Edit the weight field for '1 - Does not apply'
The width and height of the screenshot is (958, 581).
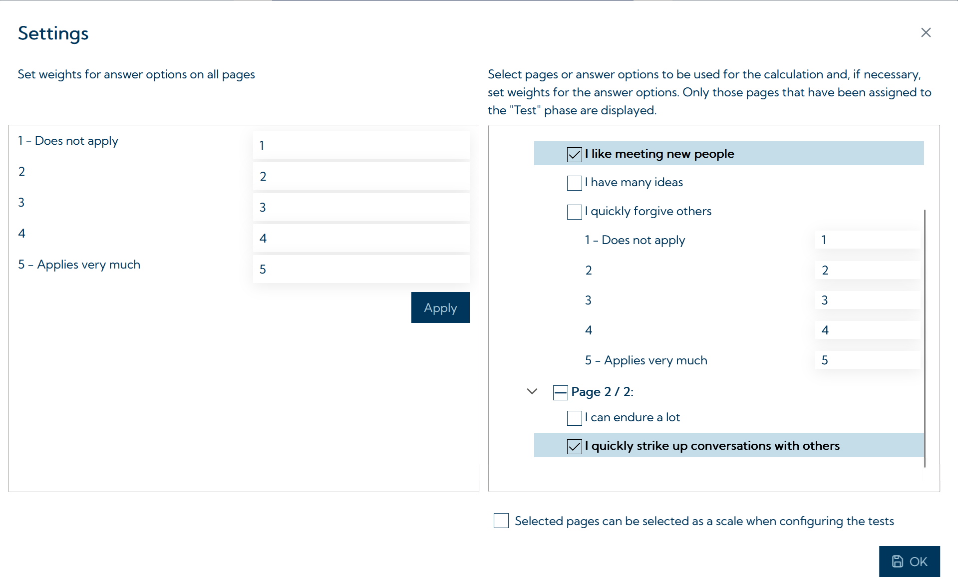(361, 145)
